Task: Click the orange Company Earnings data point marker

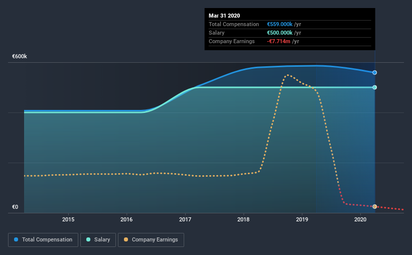Action: pyautogui.click(x=375, y=207)
